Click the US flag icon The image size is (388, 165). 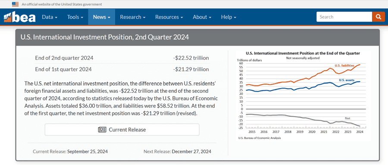[15, 4]
